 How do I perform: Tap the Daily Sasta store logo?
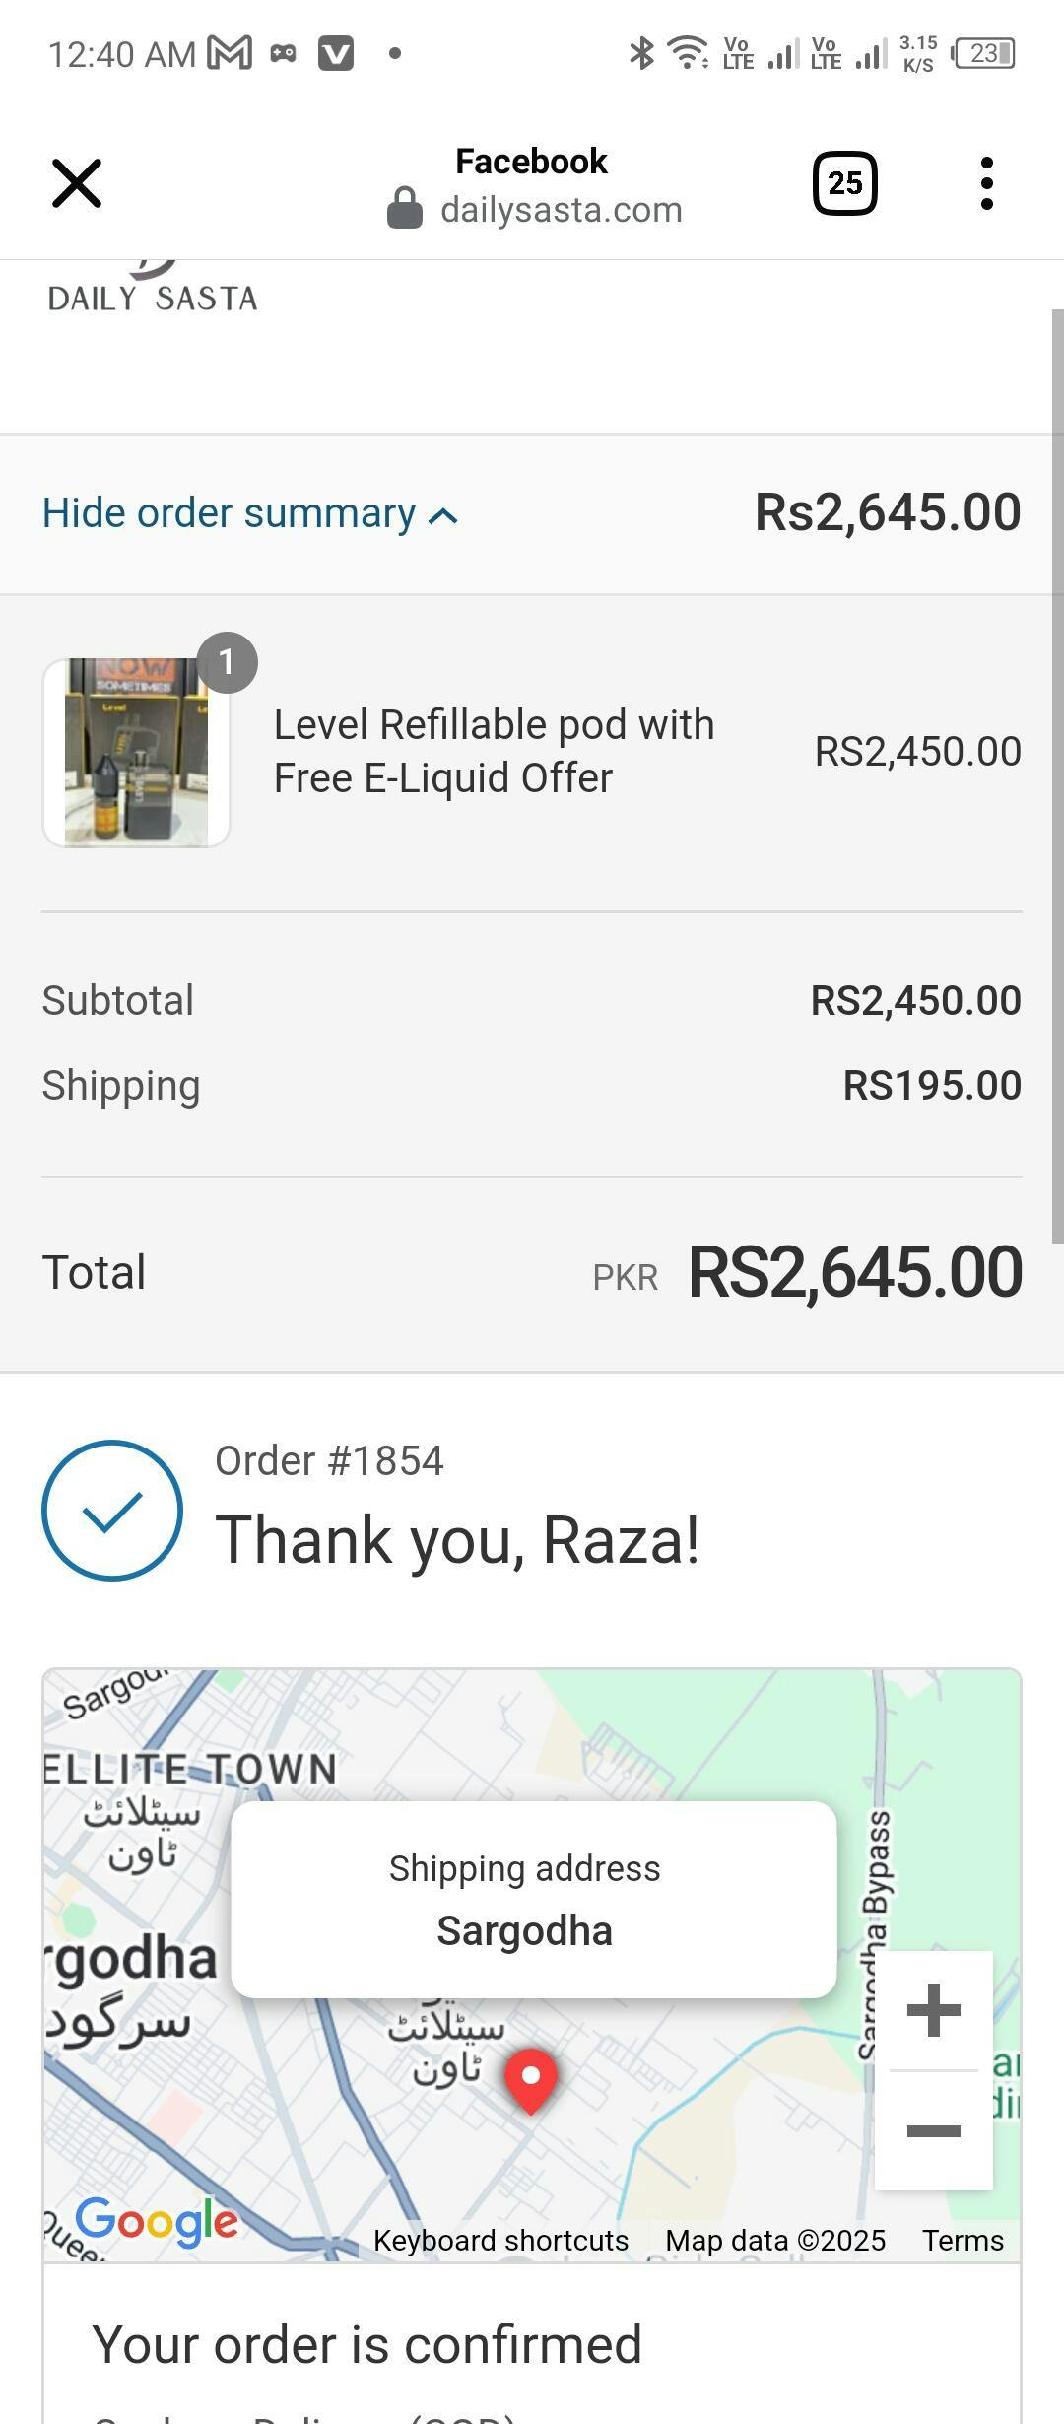153,291
